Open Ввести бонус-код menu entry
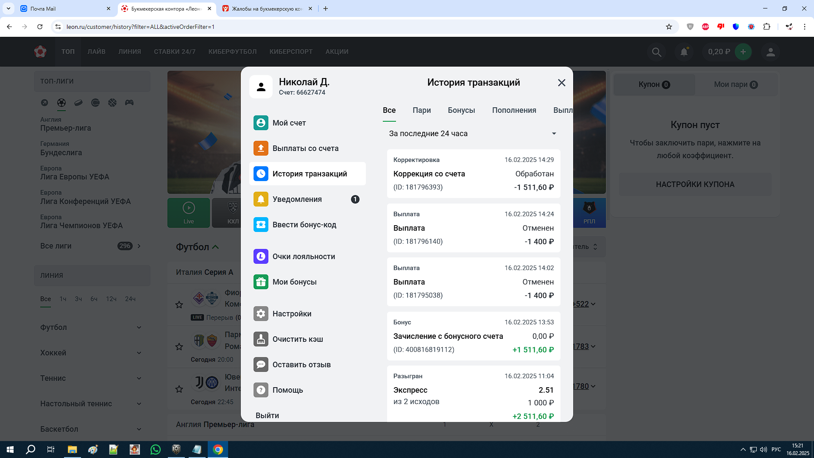The image size is (814, 458). point(307,225)
